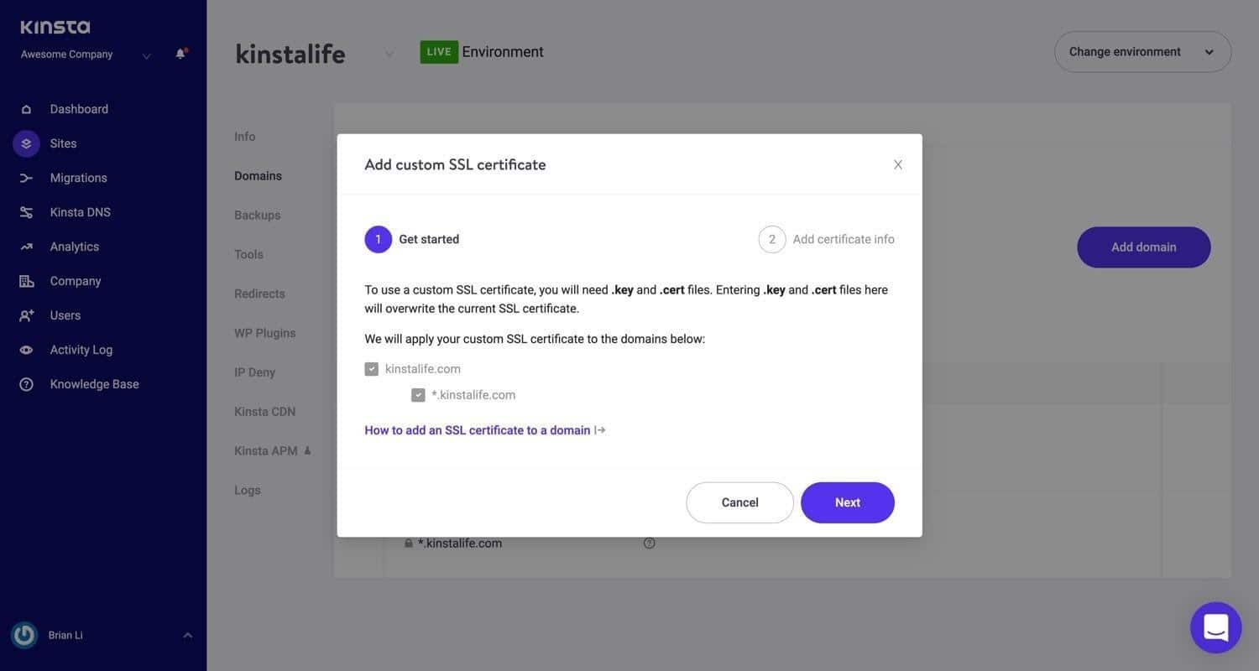
Task: Click the help icon next to *.kinstalife.com
Action: (648, 543)
